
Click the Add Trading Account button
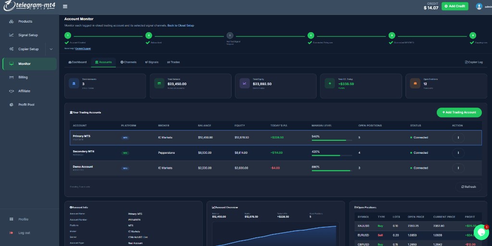click(x=459, y=112)
